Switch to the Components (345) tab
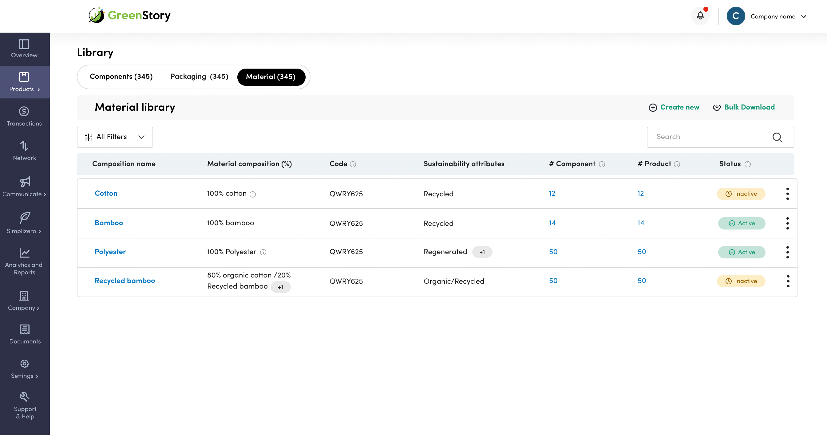The width and height of the screenshot is (827, 435). point(121,77)
